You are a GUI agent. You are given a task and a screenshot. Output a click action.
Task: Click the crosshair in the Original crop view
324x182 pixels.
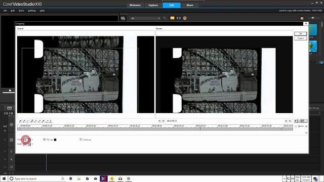(80, 81)
